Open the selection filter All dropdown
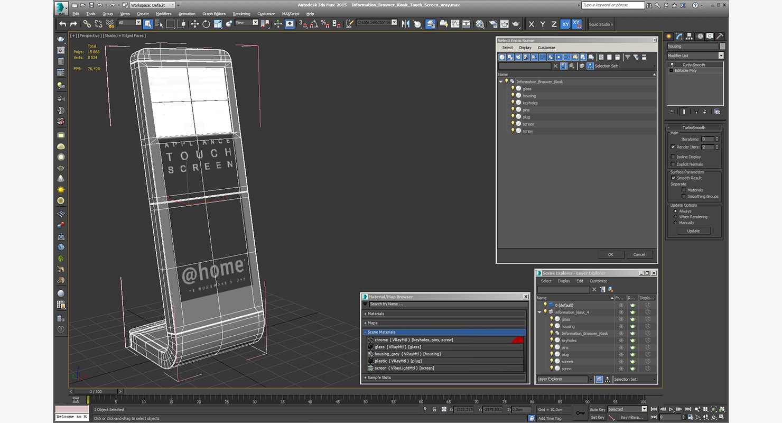Screen dimensions: 782x423 (x=129, y=23)
